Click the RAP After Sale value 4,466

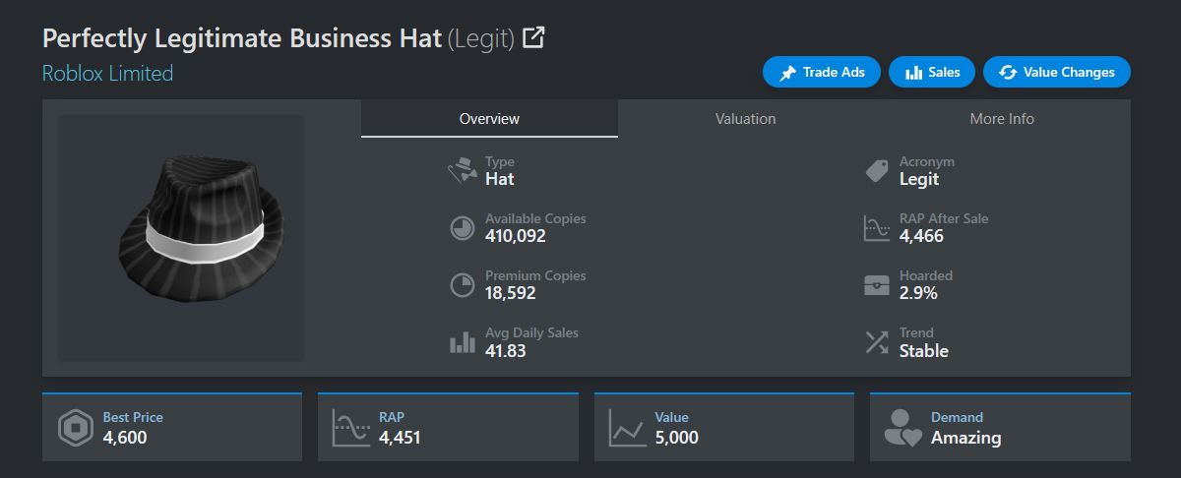[921, 236]
